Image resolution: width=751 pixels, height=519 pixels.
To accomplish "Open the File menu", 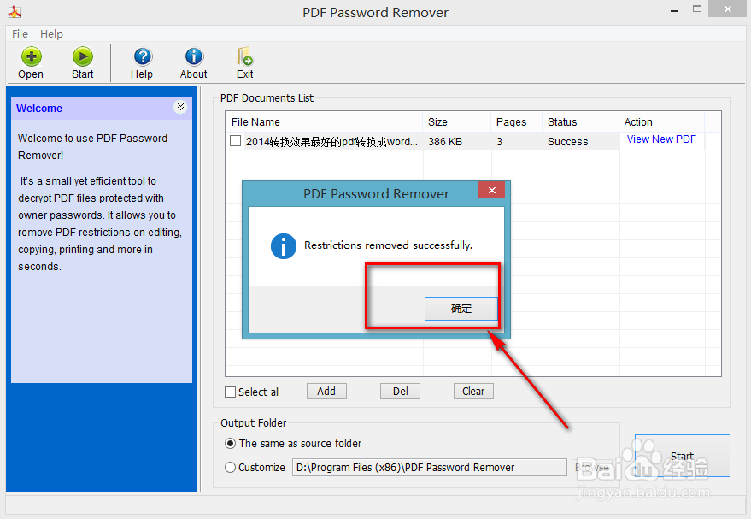I will (21, 34).
